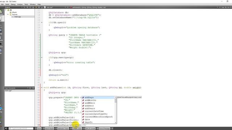Click the Type to locate search field

[21, 129]
